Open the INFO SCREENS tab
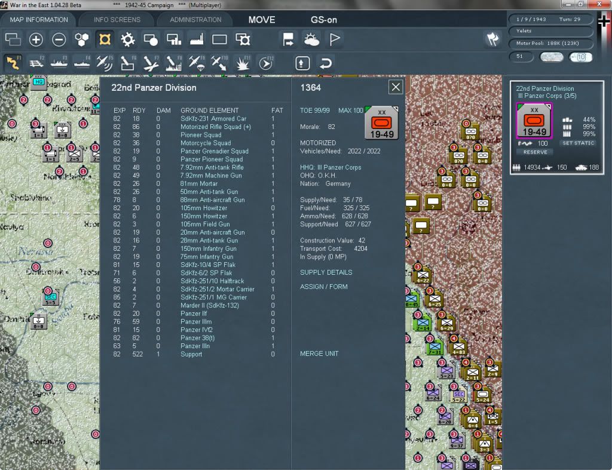 tap(117, 20)
